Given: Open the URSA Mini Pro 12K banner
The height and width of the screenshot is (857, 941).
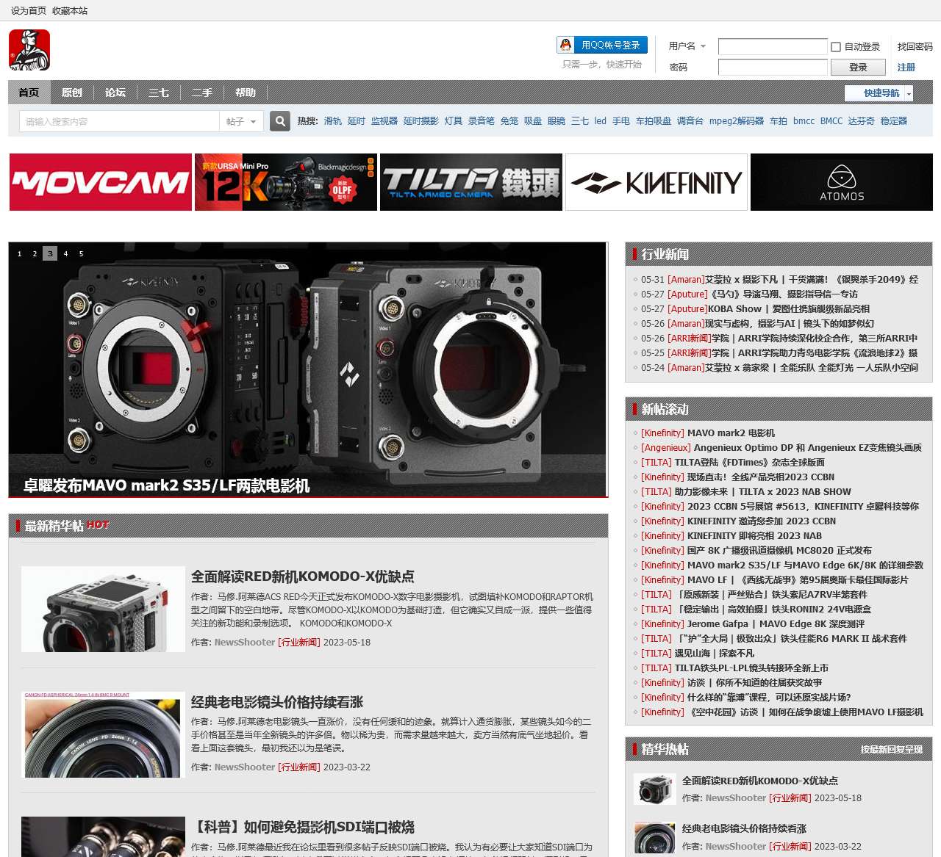Looking at the screenshot, I should click(x=286, y=182).
